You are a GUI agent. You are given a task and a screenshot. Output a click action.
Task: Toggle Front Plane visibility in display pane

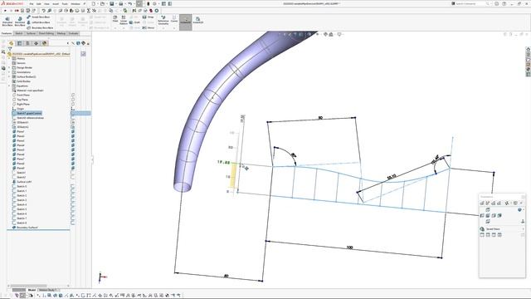tap(73, 96)
